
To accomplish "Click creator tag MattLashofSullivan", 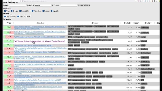I will 148,69.
